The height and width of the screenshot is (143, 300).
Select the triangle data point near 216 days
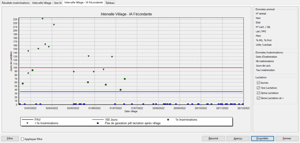pos(54,25)
